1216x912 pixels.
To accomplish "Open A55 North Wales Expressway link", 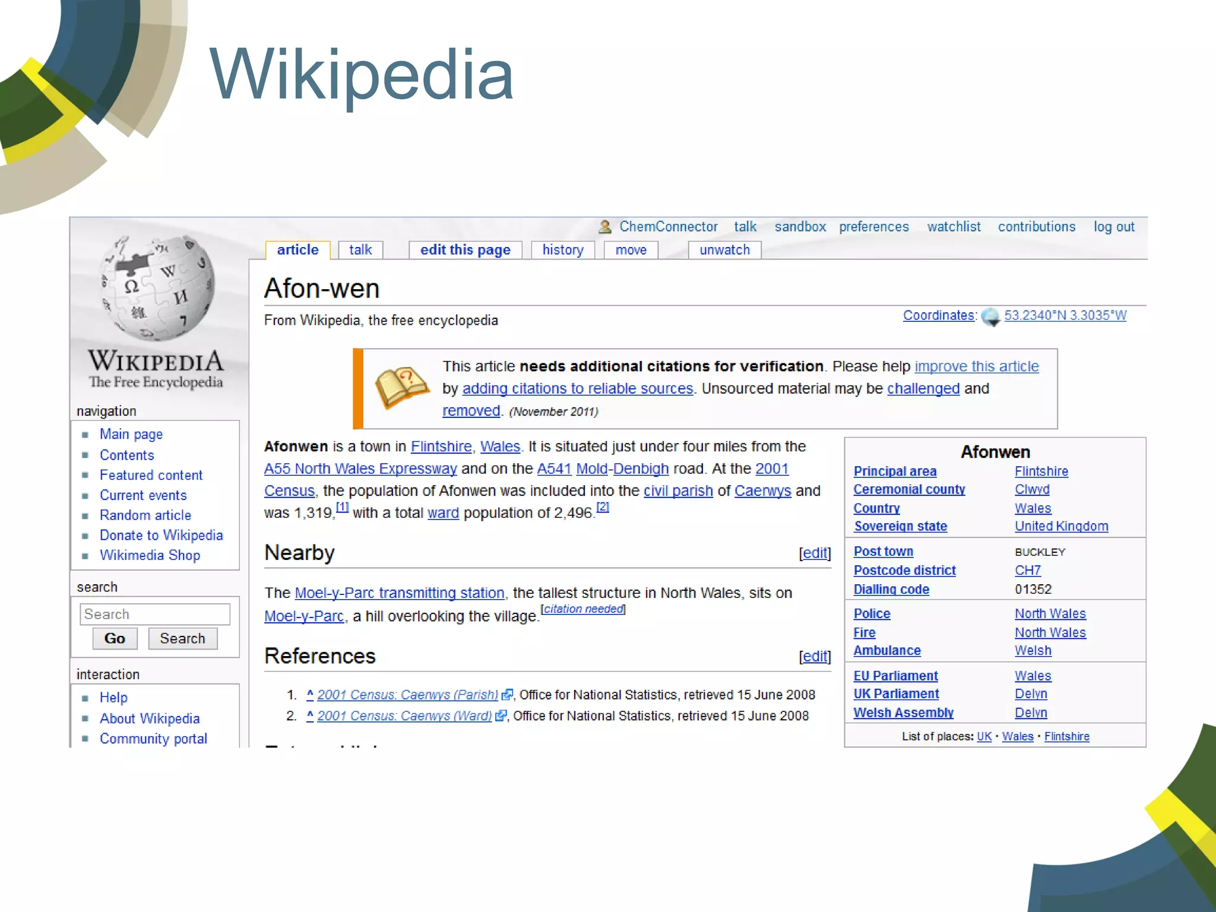I will click(x=360, y=468).
